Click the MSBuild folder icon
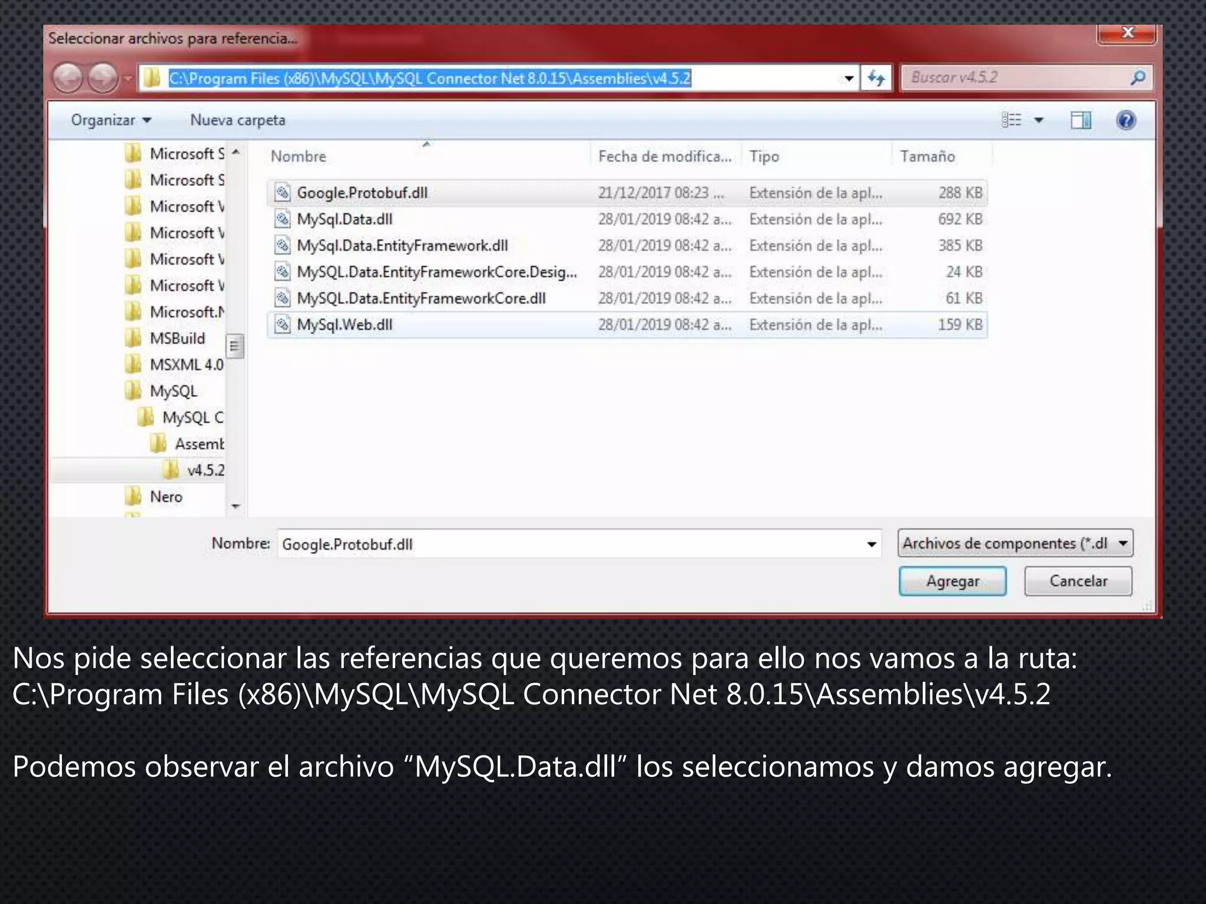The height and width of the screenshot is (904, 1206). (x=134, y=338)
